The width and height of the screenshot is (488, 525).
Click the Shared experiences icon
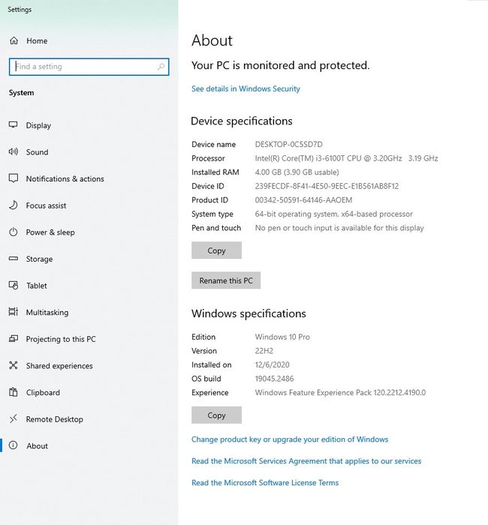click(13, 365)
